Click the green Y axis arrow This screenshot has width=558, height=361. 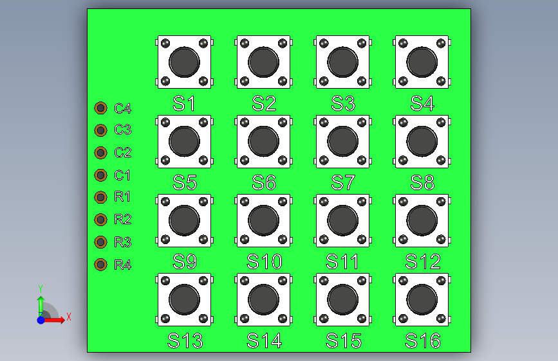point(41,306)
